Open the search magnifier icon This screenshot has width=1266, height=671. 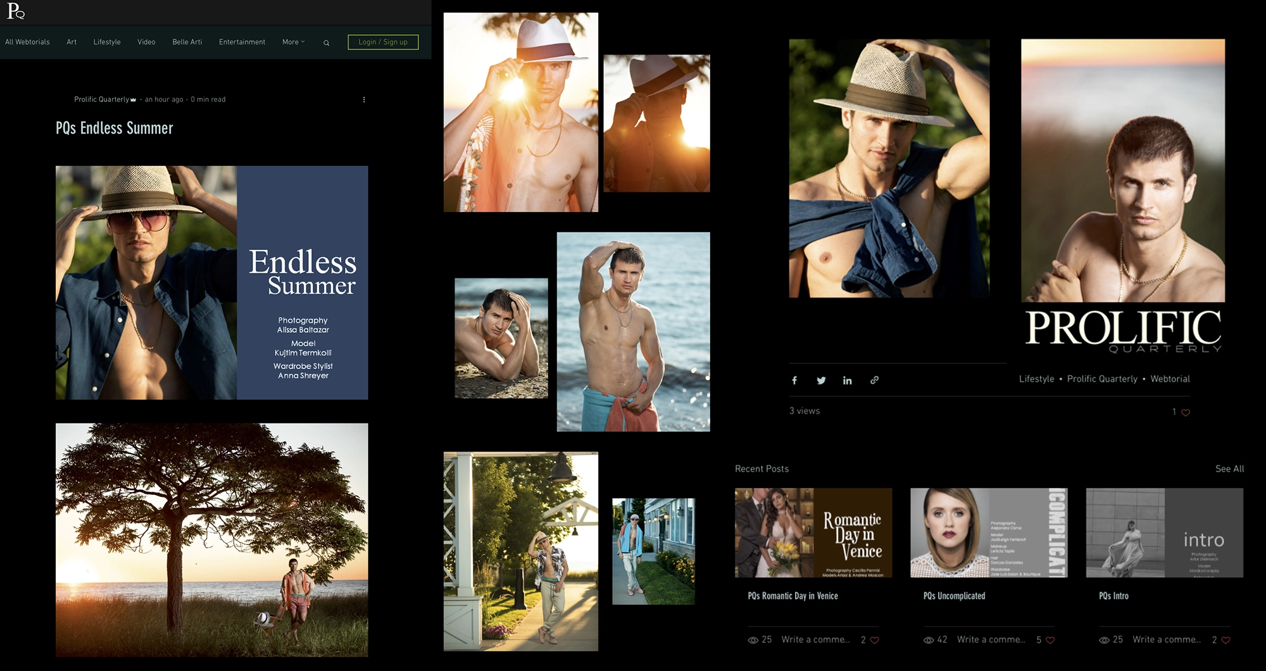[327, 43]
